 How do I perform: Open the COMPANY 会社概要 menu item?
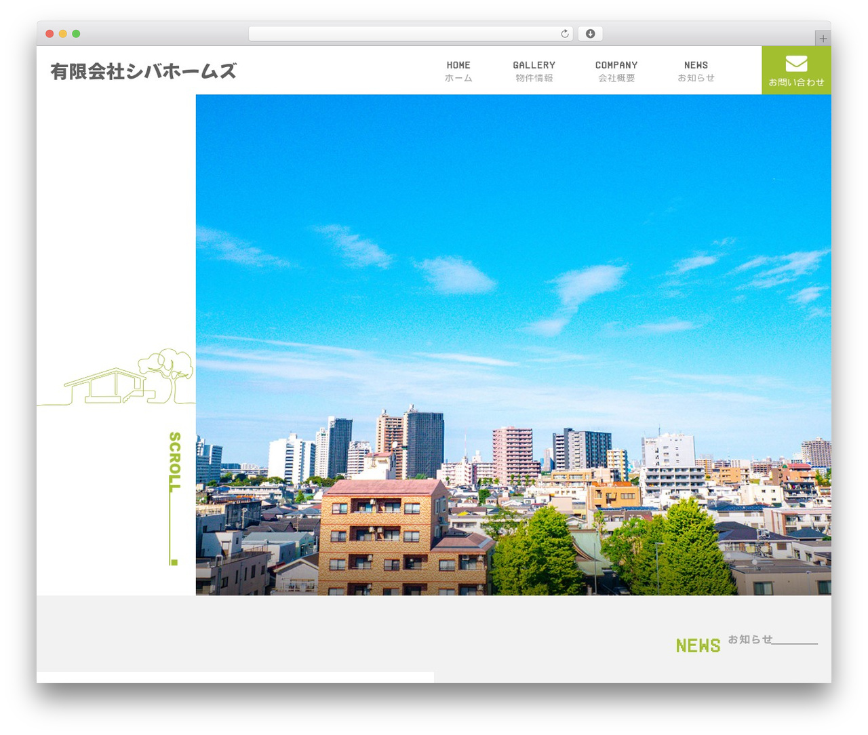click(616, 71)
